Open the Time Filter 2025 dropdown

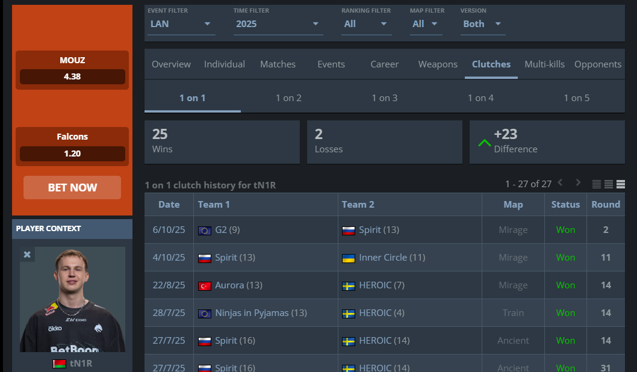coord(278,24)
